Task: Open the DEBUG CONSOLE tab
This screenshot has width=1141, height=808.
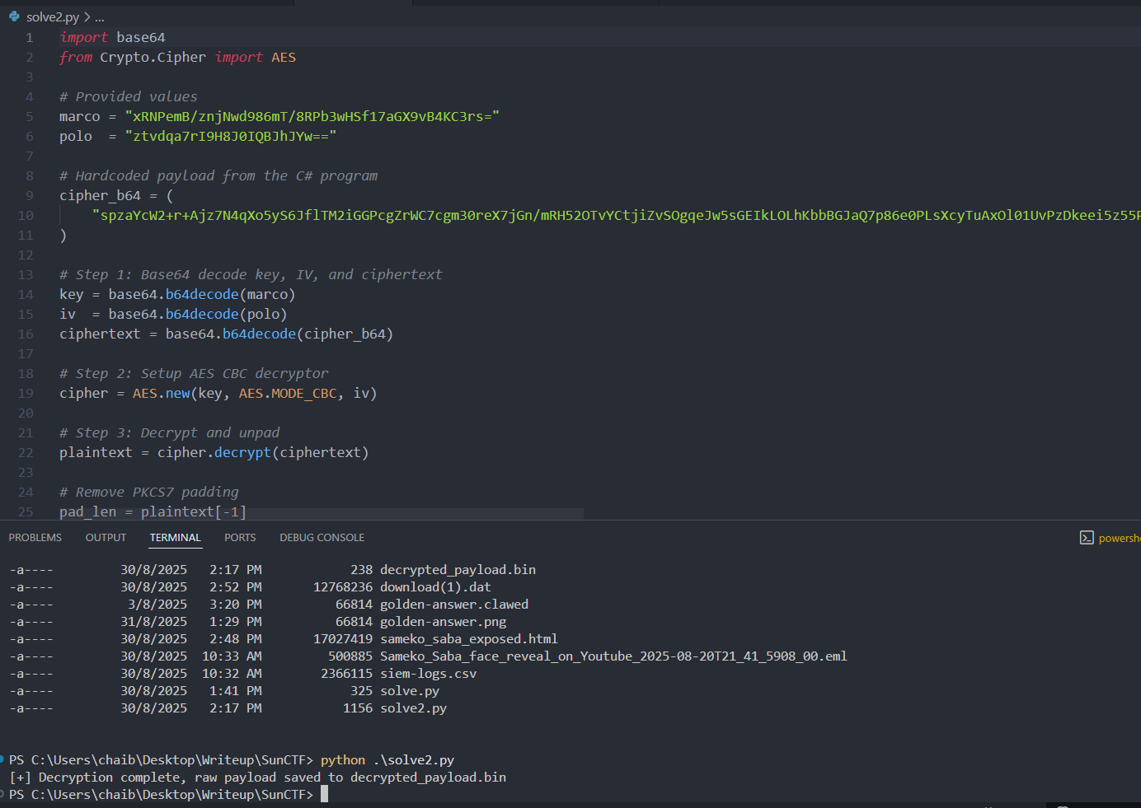Action: [322, 538]
